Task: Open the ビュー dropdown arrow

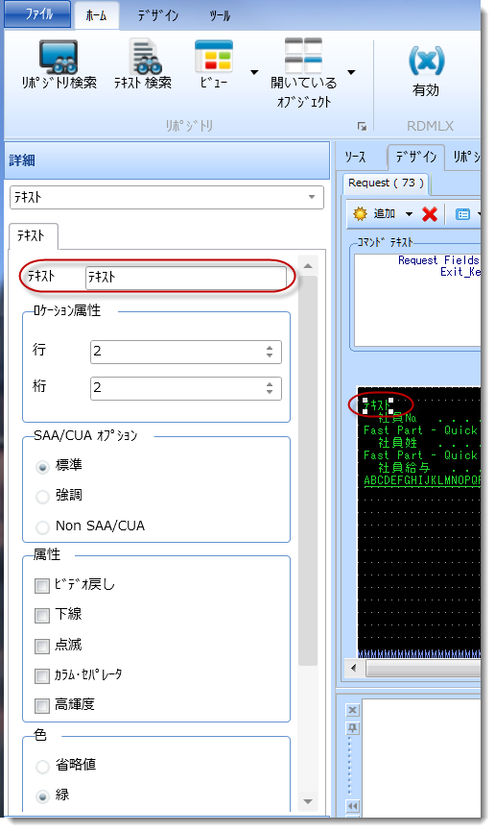Action: (254, 72)
